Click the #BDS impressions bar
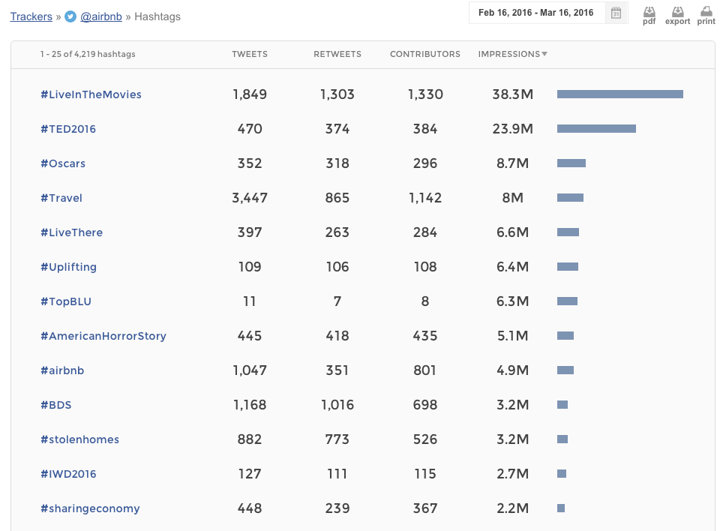Viewport: 726px width, 531px height. click(562, 404)
